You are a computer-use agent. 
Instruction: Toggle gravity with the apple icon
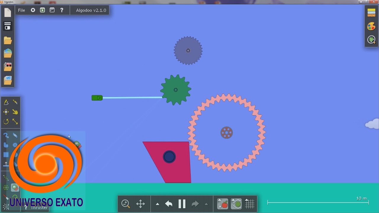click(x=223, y=204)
